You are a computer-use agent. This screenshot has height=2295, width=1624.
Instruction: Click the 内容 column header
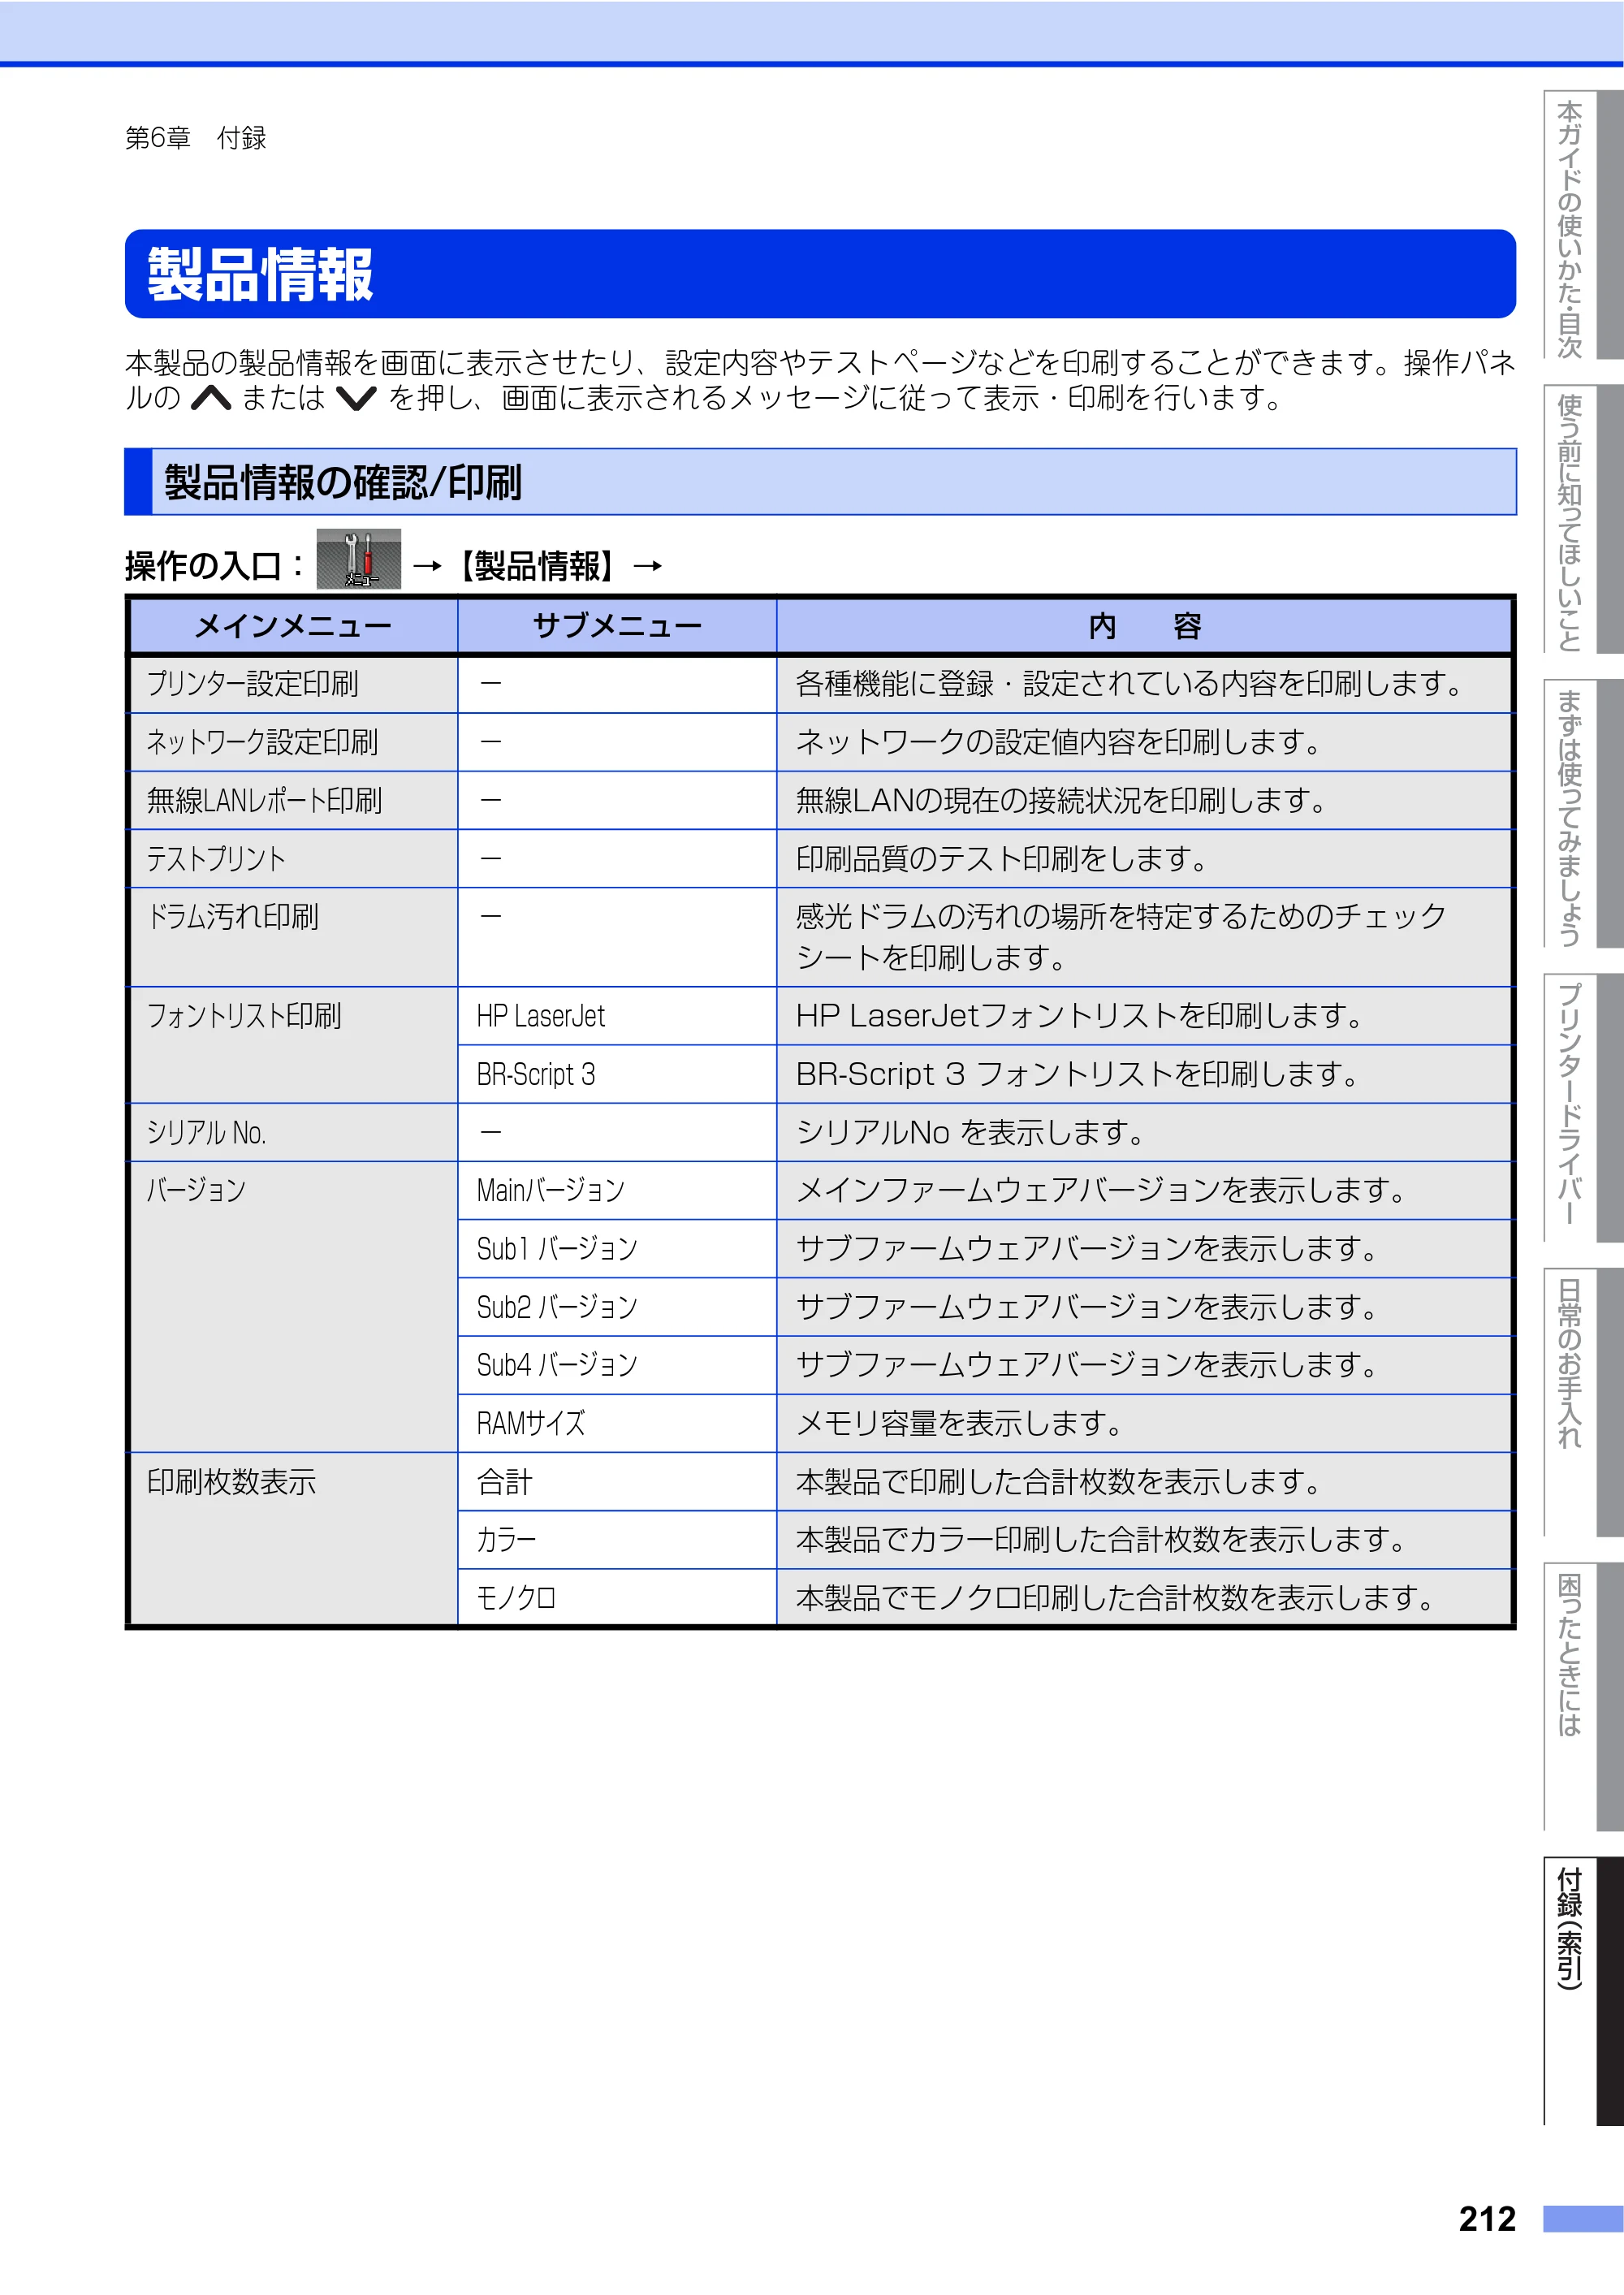1144,626
